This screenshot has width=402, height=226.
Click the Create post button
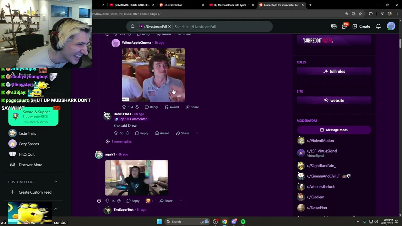361,26
